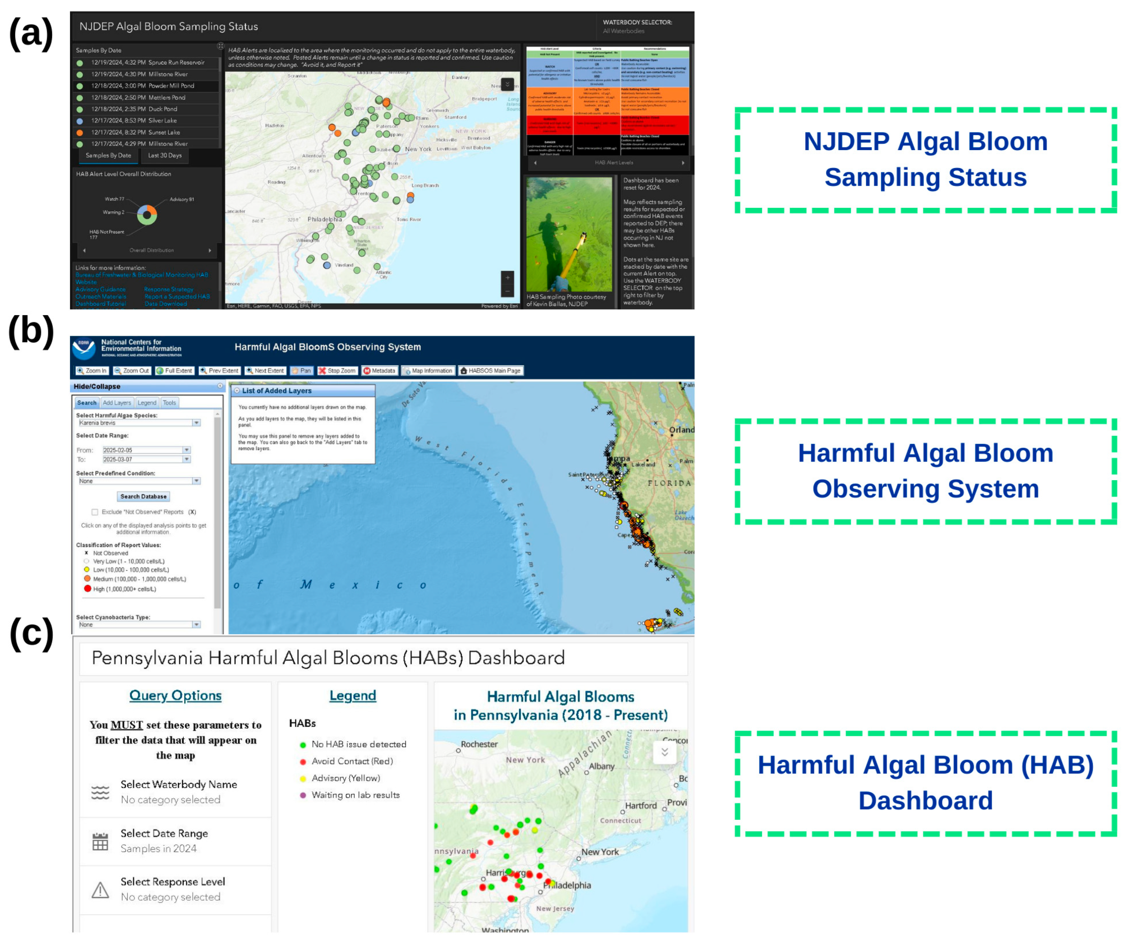This screenshot has height=946, width=1126.
Task: Check Exclude "Not Observed" Reports box
Action: [95, 512]
